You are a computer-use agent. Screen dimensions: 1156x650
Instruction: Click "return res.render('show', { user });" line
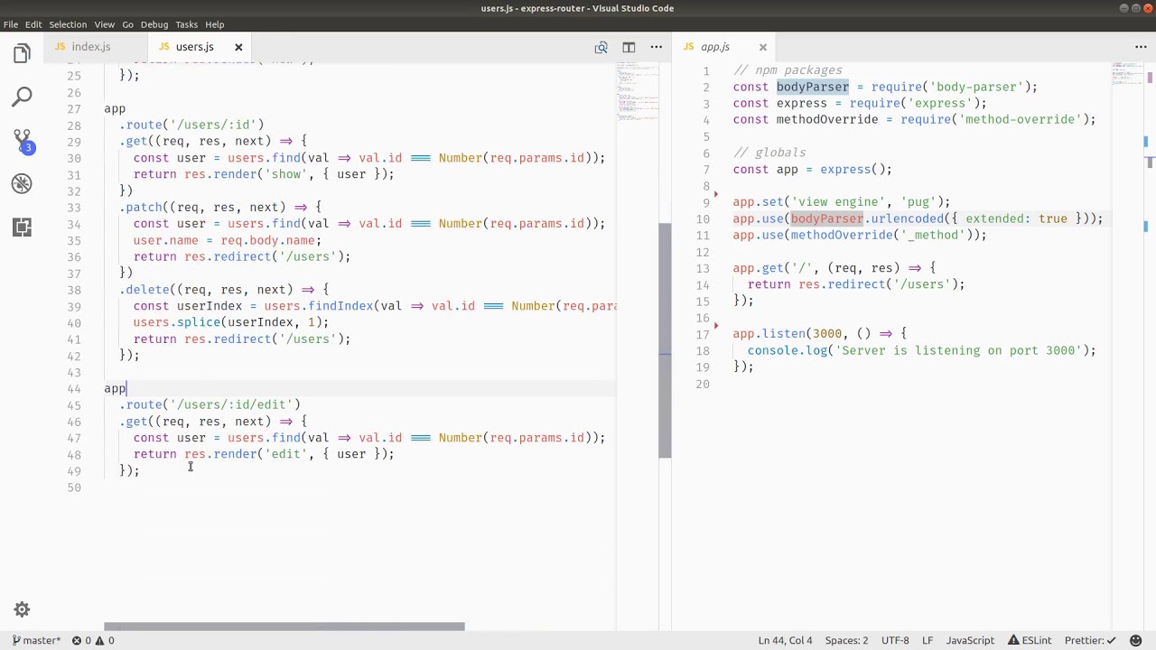click(264, 174)
